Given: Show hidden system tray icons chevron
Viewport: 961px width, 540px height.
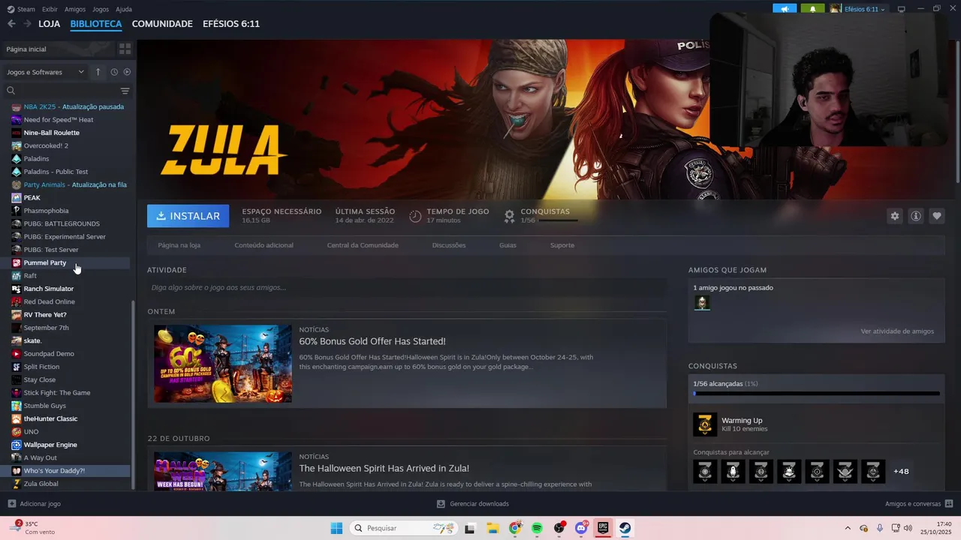Looking at the screenshot, I should click(848, 528).
